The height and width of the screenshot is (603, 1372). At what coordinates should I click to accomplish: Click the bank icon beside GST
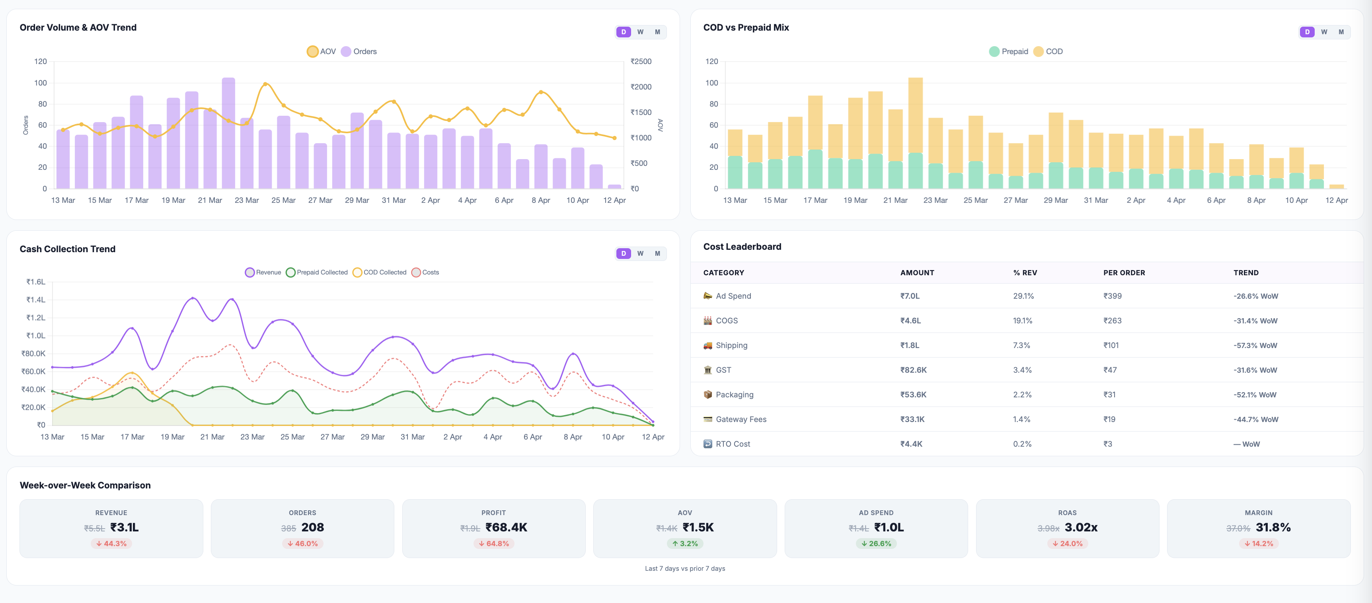[707, 370]
